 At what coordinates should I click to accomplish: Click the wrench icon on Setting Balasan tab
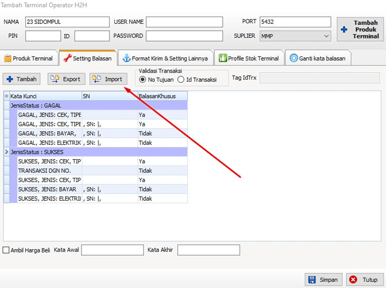pyautogui.click(x=67, y=58)
